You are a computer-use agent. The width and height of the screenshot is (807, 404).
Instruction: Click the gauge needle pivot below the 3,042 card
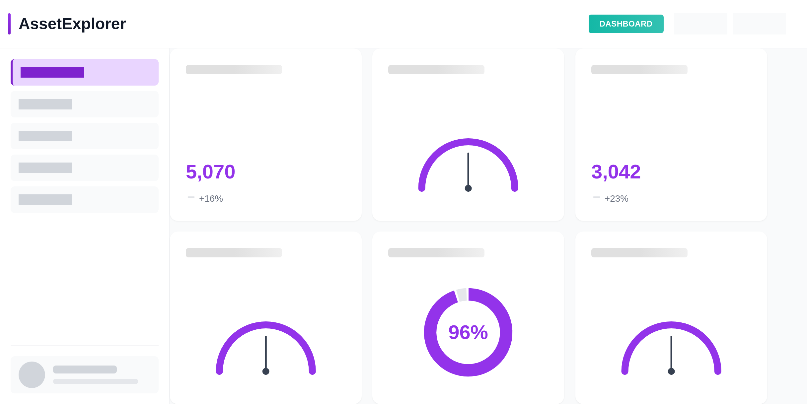pos(671,371)
